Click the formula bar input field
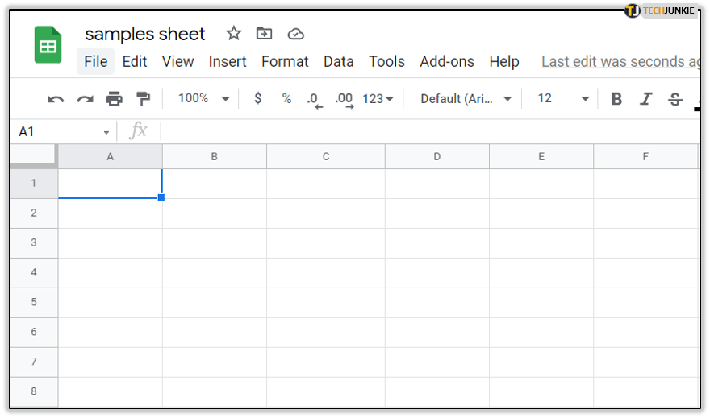The image size is (710, 418). click(x=428, y=131)
